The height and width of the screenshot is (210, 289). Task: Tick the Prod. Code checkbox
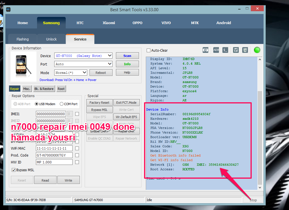(77, 155)
